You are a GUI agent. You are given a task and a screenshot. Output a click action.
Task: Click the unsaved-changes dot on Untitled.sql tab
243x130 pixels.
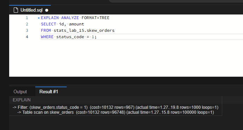coord(47,10)
